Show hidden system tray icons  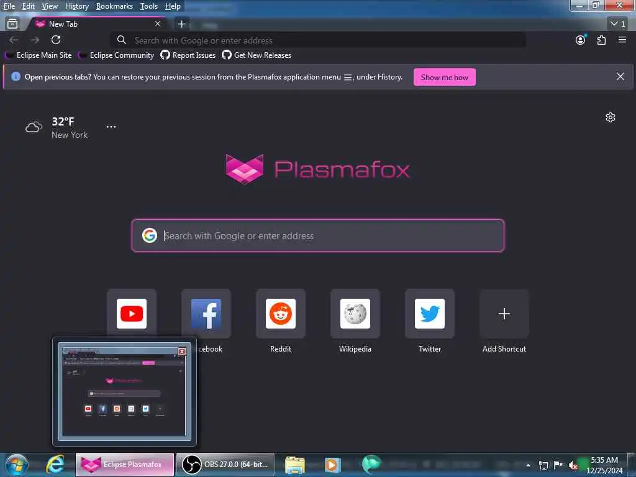click(x=528, y=465)
